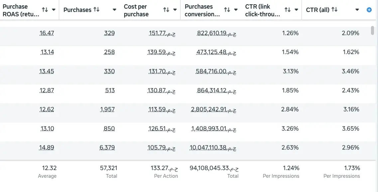Open Purchases column dropdown arrow
The image size is (378, 192).
click(115, 10)
